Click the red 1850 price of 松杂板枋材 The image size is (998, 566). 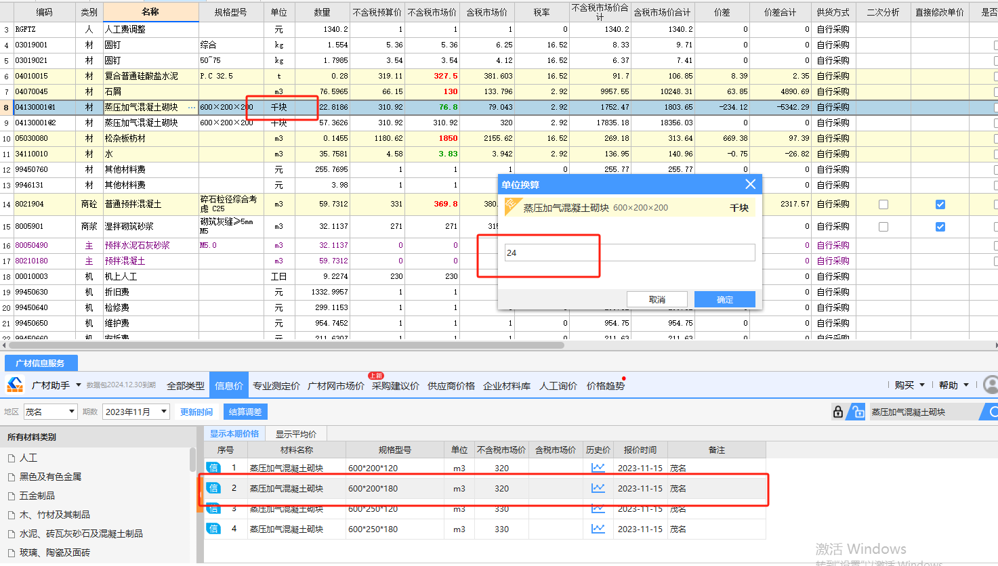click(x=432, y=138)
